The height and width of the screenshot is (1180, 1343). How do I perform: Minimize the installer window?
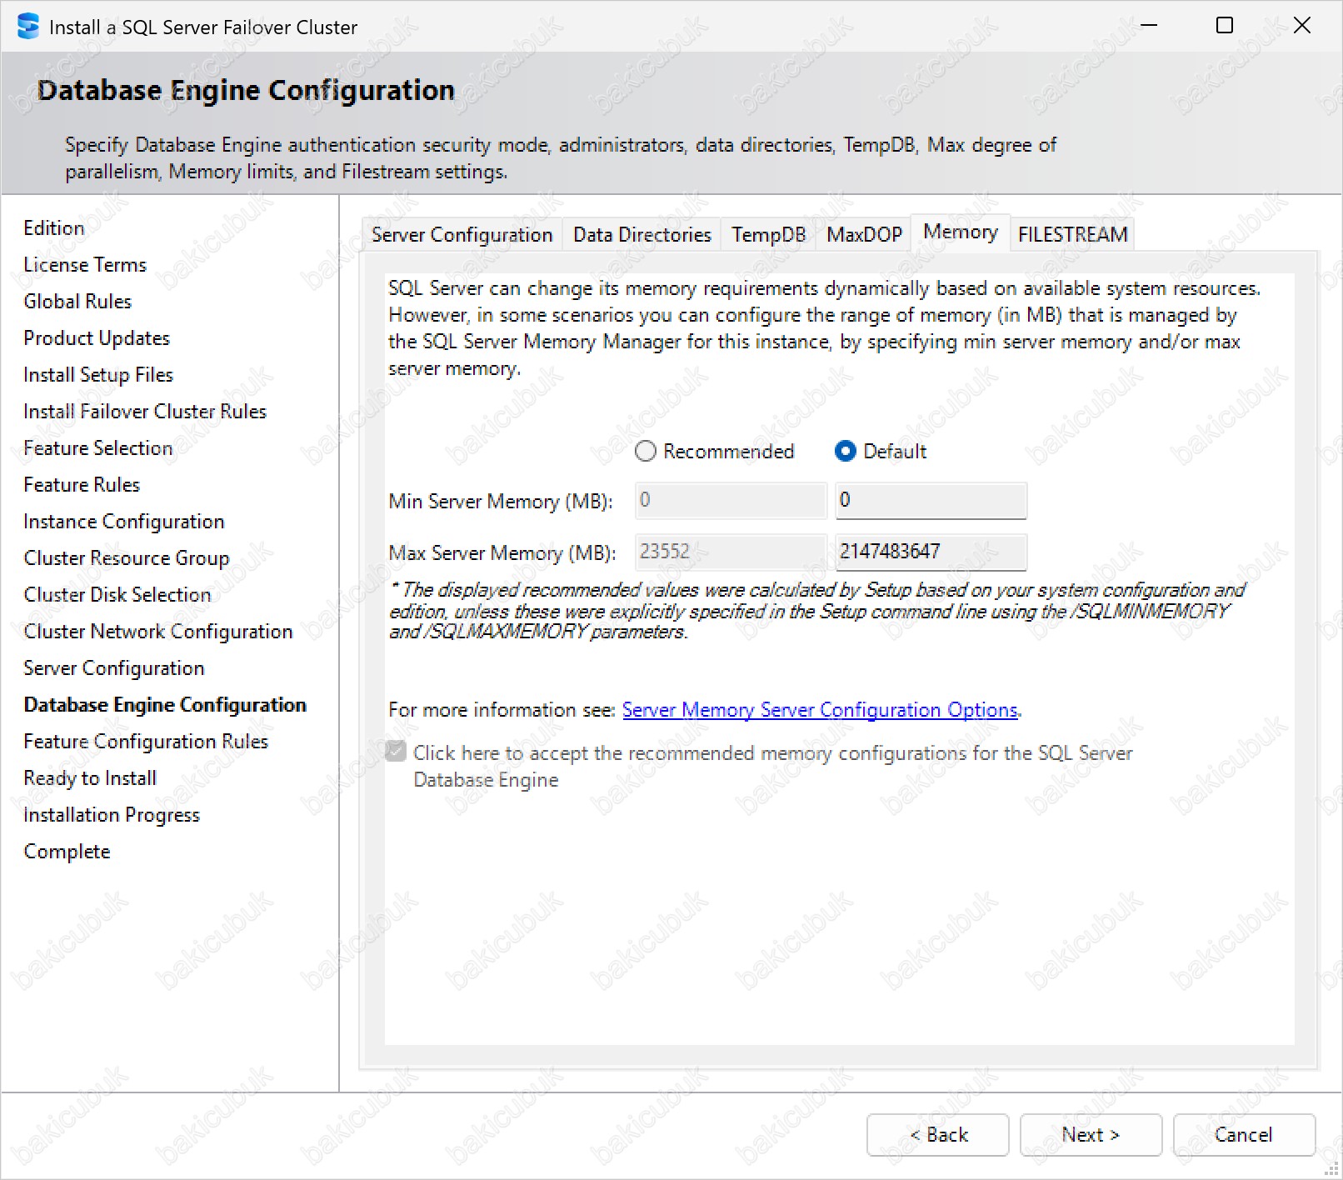tap(1149, 26)
